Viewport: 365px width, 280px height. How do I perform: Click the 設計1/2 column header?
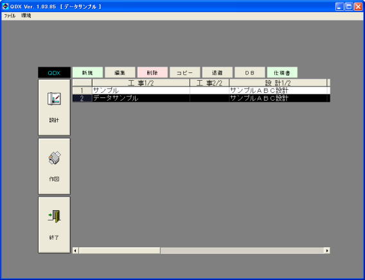click(278, 83)
